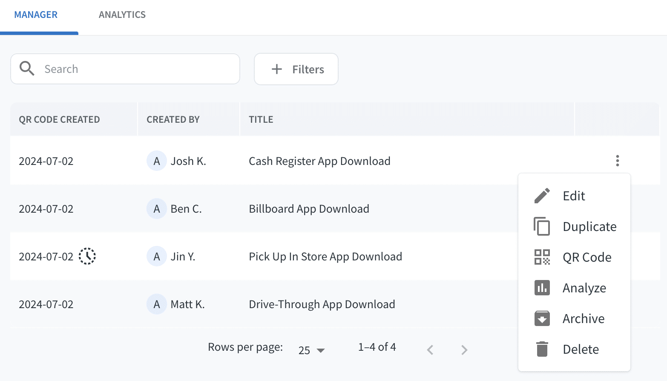Click the previous page arrow
Screen dimensions: 667x381
pyautogui.click(x=430, y=349)
